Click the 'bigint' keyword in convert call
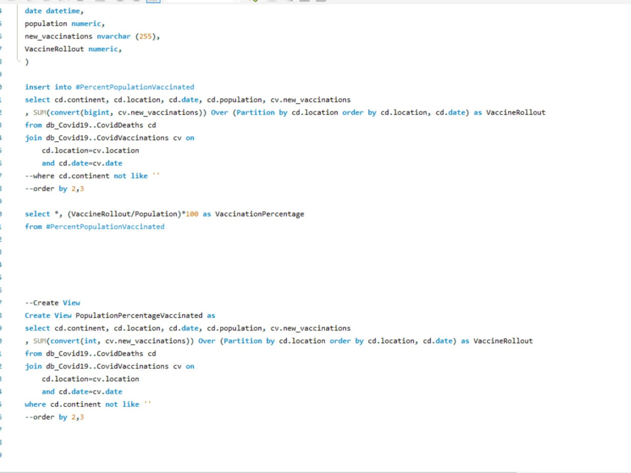The height and width of the screenshot is (473, 631). coord(97,112)
